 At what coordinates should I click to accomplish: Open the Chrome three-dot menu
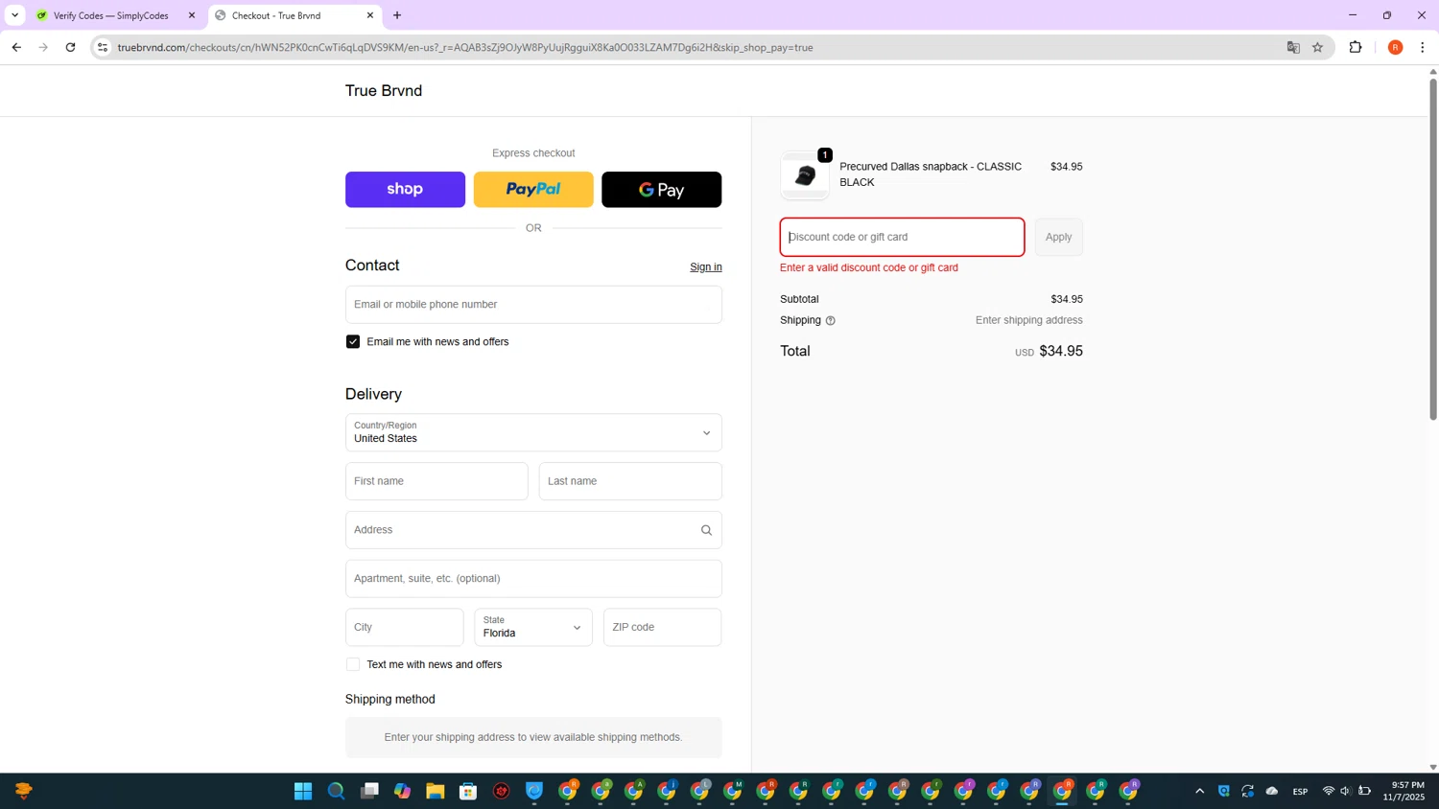[x=1422, y=47]
